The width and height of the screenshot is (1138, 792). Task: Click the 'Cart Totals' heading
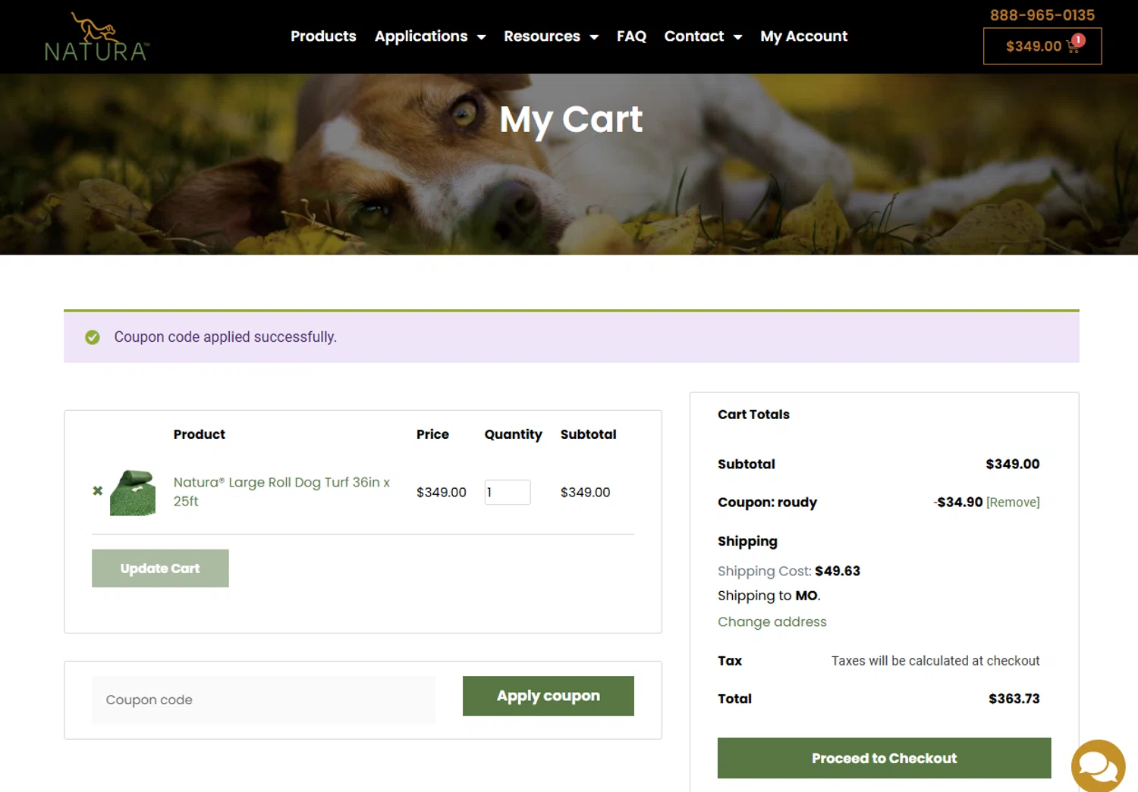pos(753,415)
